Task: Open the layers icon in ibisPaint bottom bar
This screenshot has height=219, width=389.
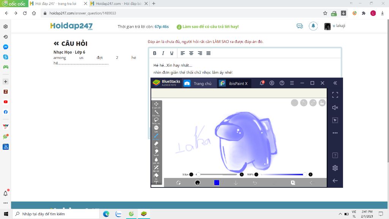Action: (293, 183)
